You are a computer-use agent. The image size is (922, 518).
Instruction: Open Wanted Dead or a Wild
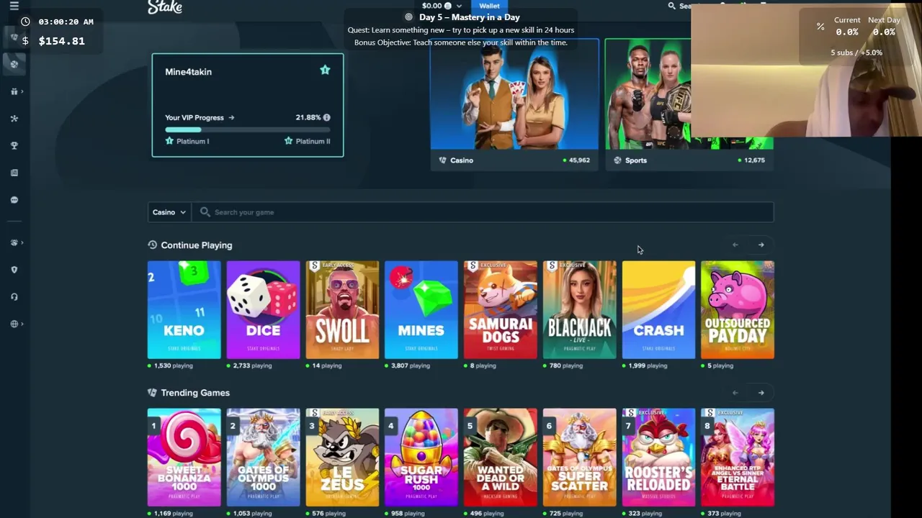pos(501,458)
